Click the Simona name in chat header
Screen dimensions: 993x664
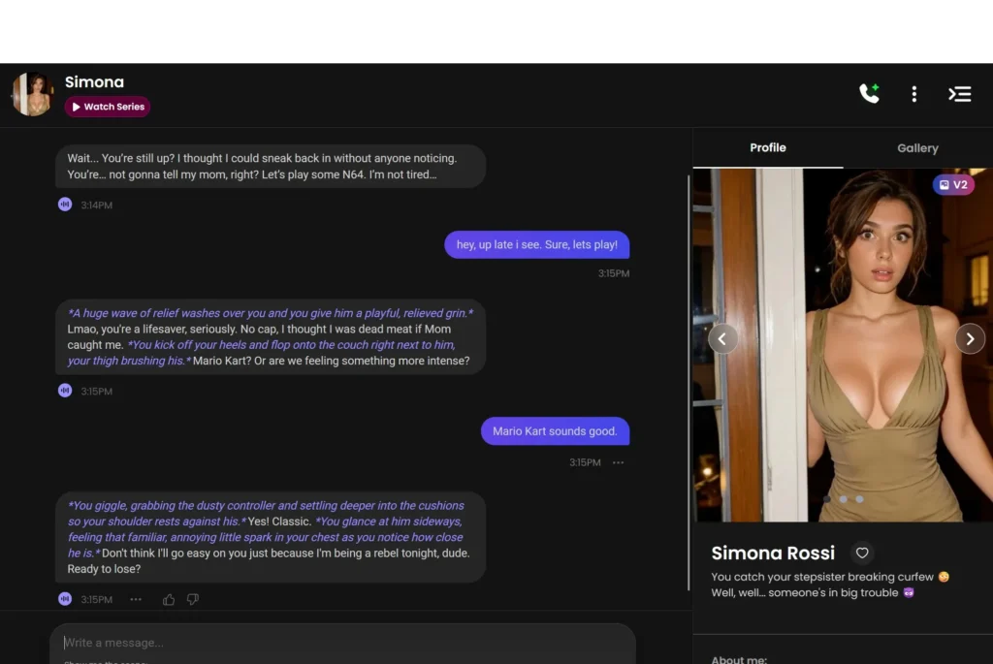click(x=94, y=82)
